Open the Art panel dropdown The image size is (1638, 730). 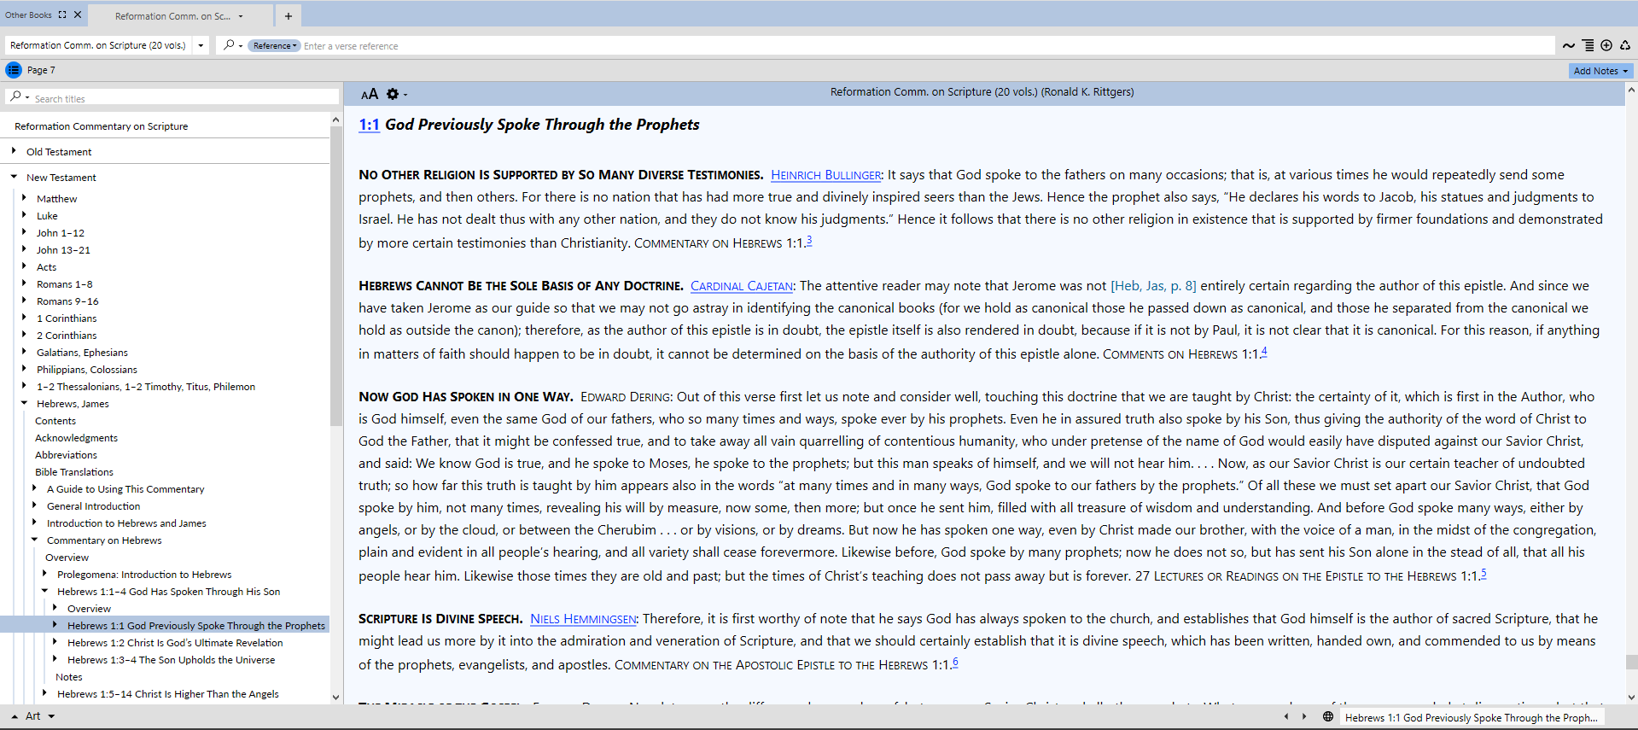pos(51,716)
